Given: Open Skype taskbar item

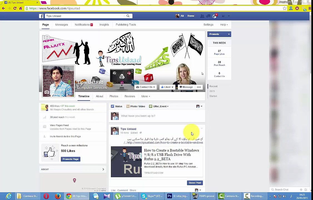Looking at the screenshot, I should pos(152,196).
